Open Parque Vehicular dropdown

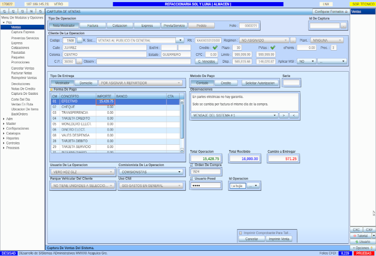[x=83, y=186]
